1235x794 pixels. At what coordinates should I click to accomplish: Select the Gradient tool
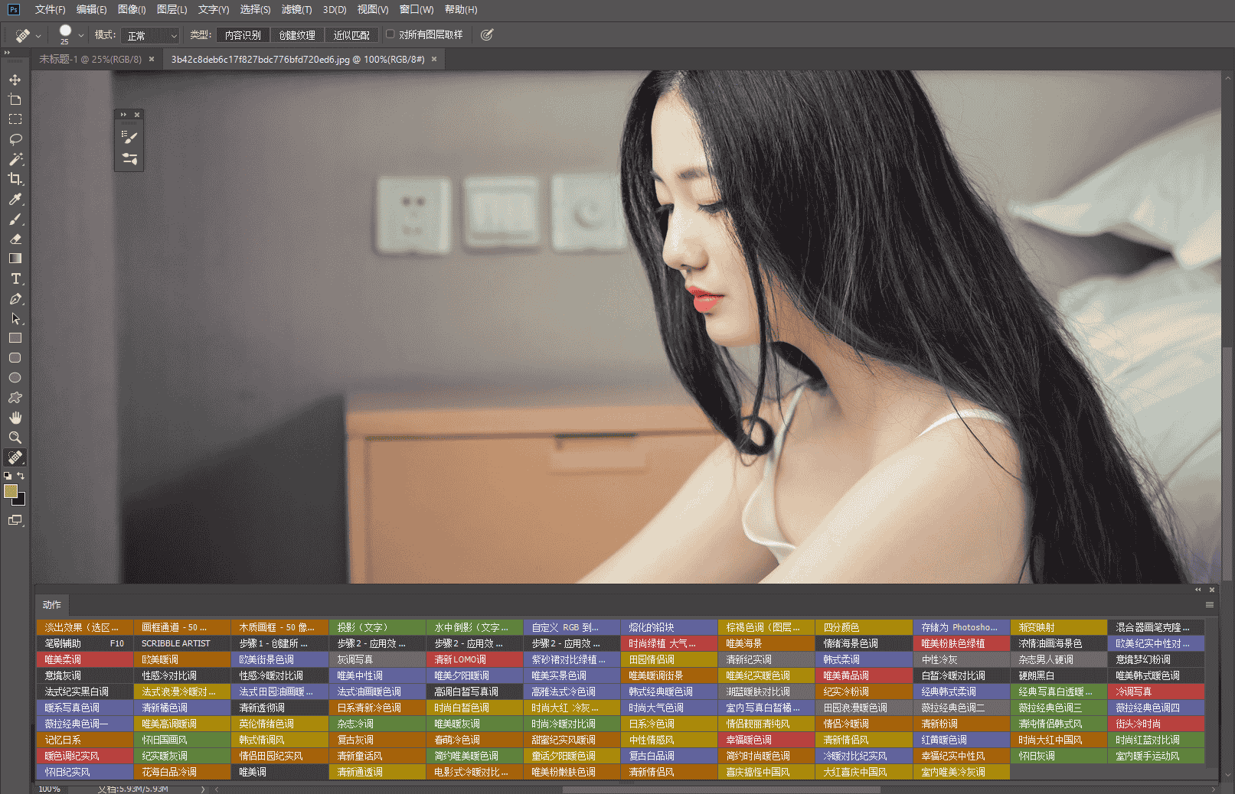(15, 259)
